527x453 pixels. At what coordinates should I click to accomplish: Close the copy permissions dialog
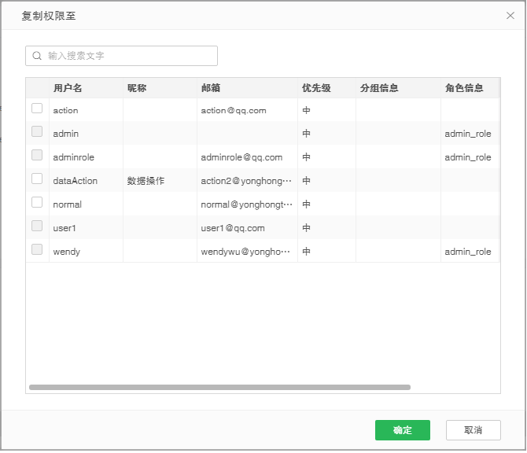[510, 15]
